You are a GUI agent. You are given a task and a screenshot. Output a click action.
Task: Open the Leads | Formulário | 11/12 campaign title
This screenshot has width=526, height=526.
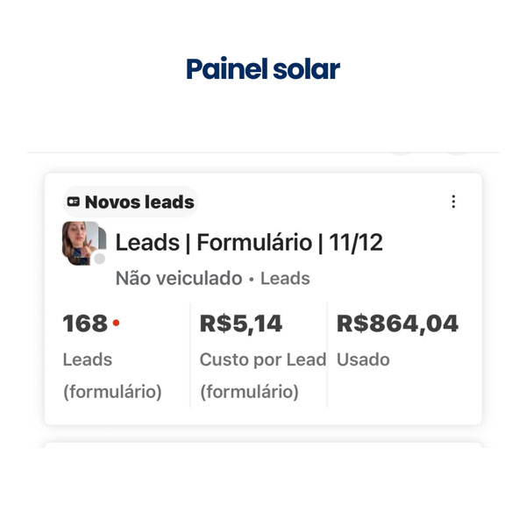coord(249,242)
